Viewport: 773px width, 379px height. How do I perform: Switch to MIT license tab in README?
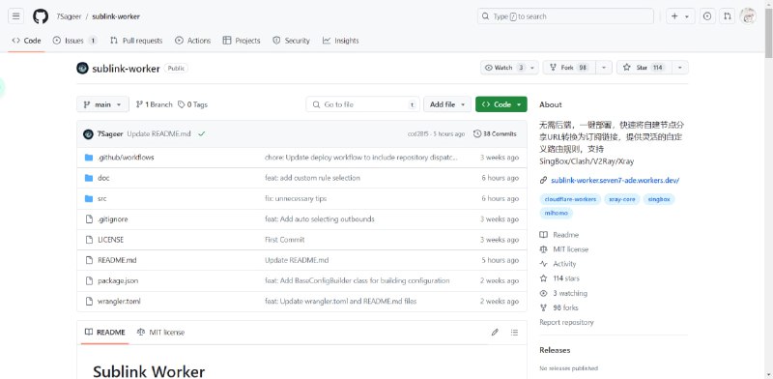[x=160, y=333]
